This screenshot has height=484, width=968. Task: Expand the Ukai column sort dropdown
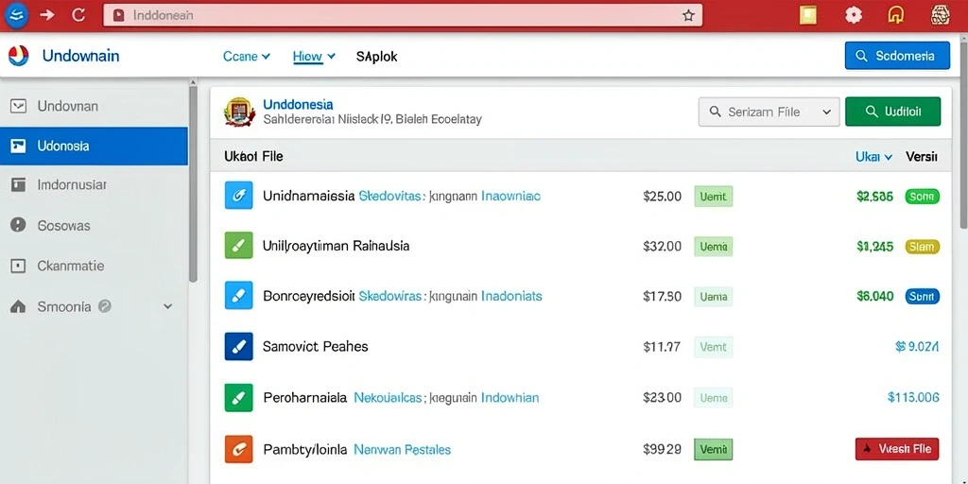(x=873, y=157)
